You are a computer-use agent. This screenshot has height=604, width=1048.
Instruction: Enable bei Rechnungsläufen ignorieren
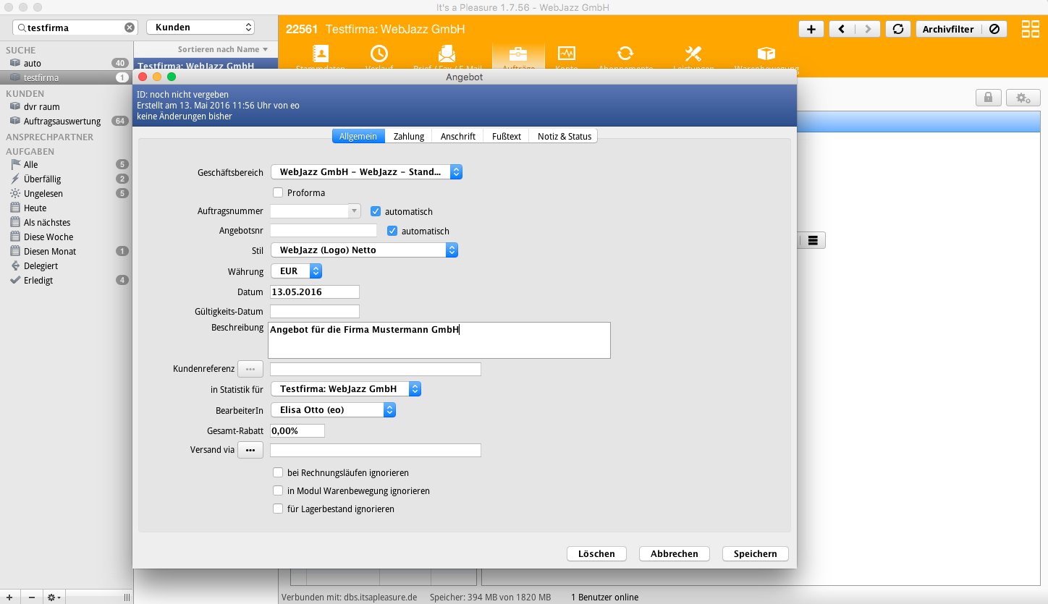pyautogui.click(x=278, y=472)
